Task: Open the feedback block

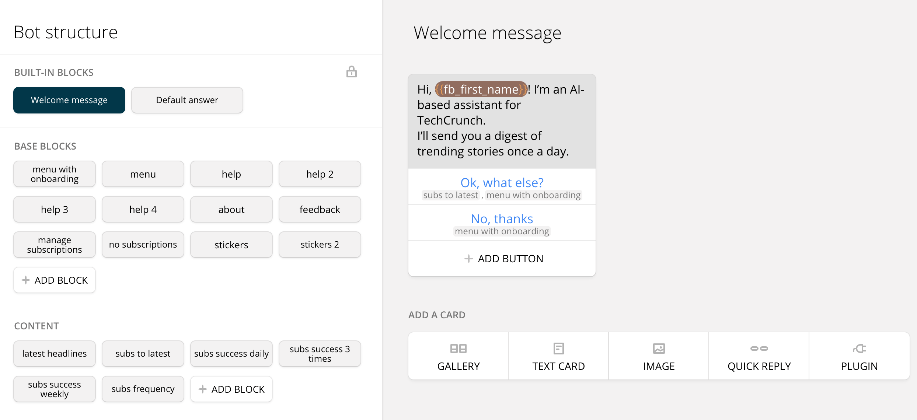Action: tap(320, 209)
